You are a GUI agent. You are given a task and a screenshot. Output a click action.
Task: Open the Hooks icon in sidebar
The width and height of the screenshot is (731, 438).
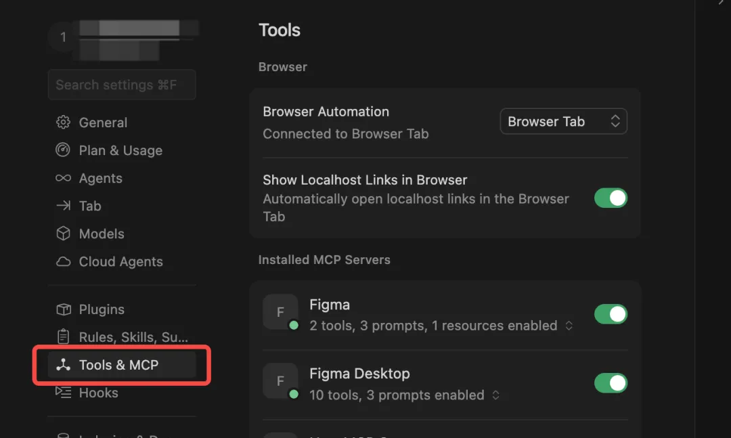(63, 393)
